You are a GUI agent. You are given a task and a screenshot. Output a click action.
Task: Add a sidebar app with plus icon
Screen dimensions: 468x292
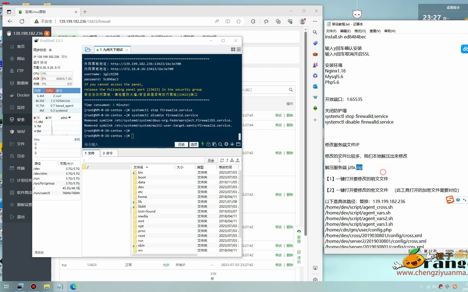(315, 120)
